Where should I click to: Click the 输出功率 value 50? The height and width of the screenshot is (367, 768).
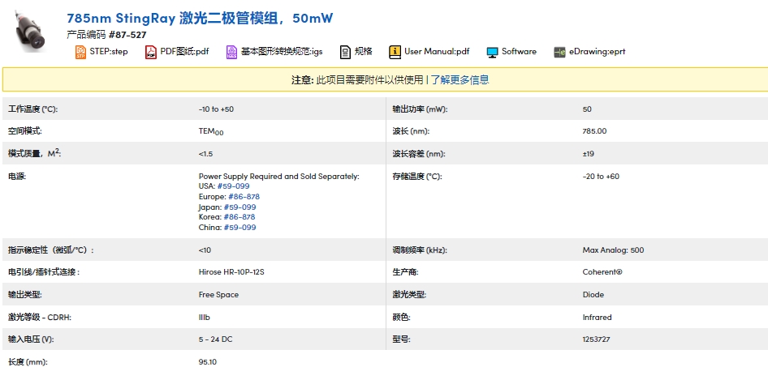click(x=587, y=109)
